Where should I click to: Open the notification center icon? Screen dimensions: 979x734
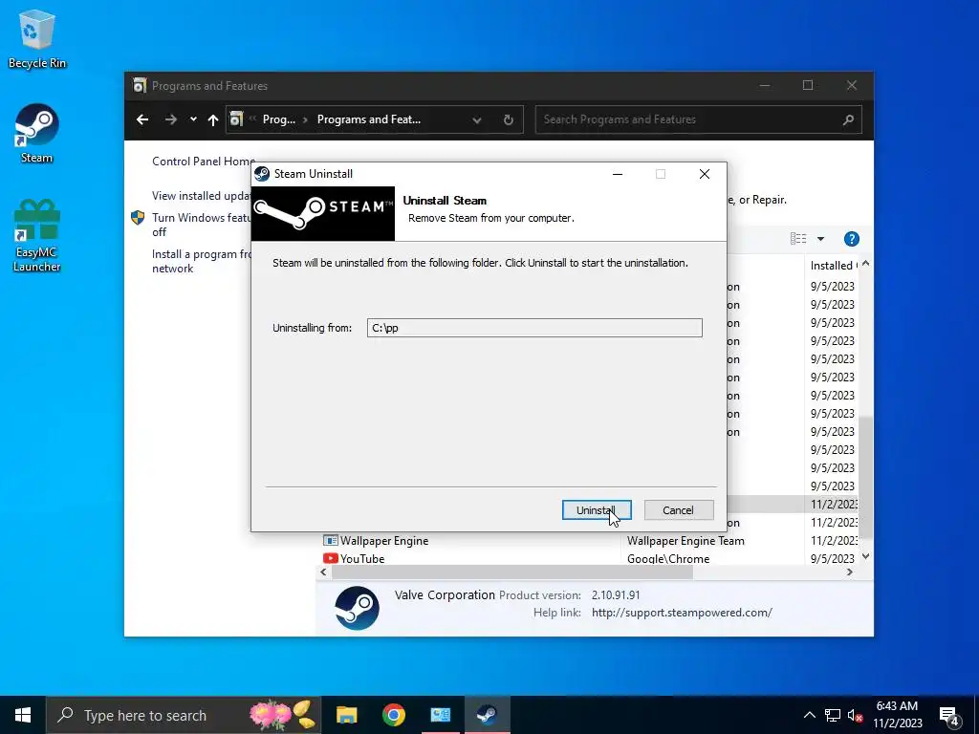949,715
